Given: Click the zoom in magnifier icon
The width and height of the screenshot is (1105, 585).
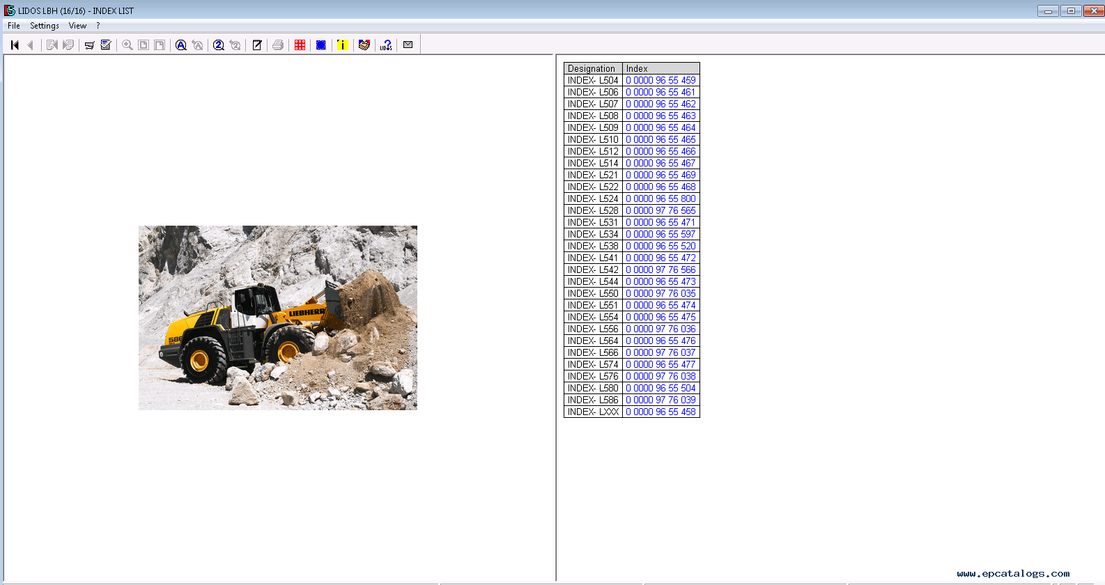Looking at the screenshot, I should point(127,45).
